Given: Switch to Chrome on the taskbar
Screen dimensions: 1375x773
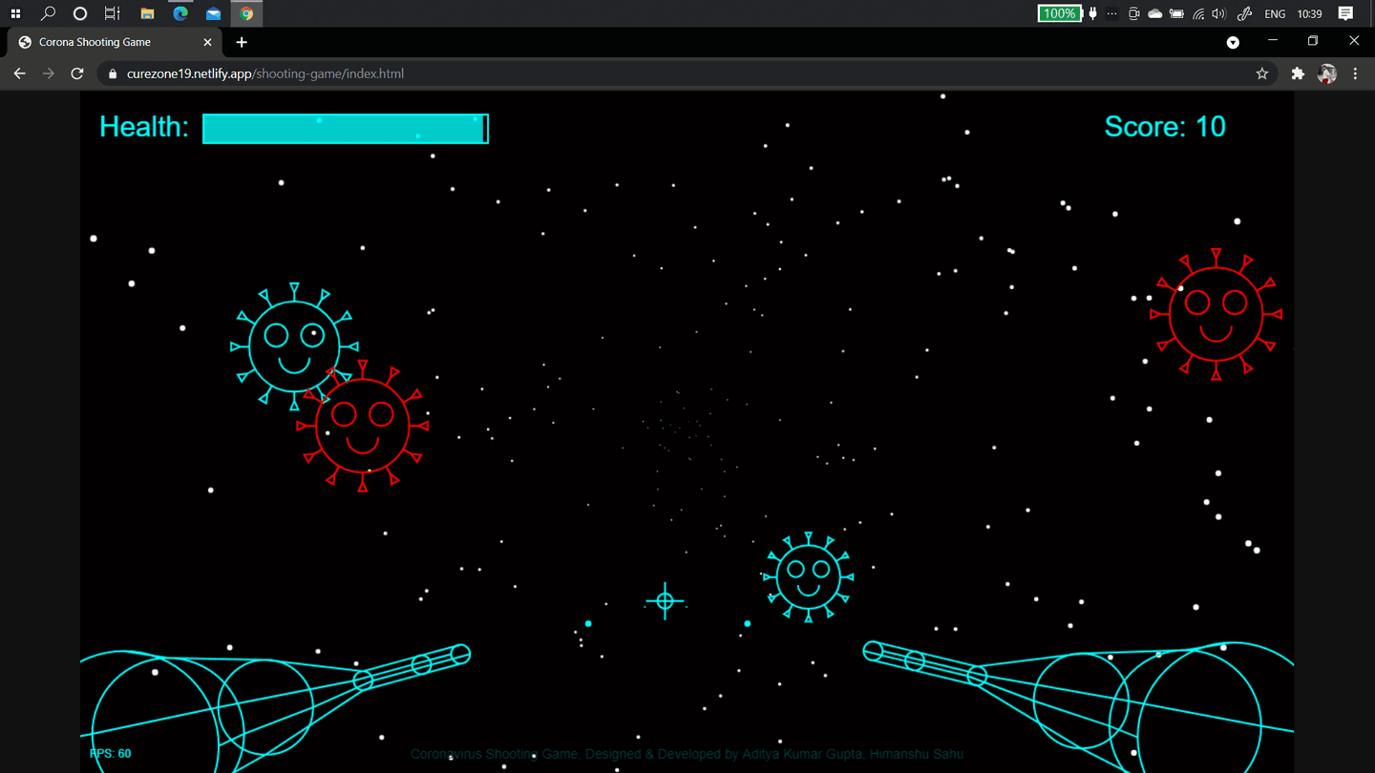Looking at the screenshot, I should pos(246,13).
